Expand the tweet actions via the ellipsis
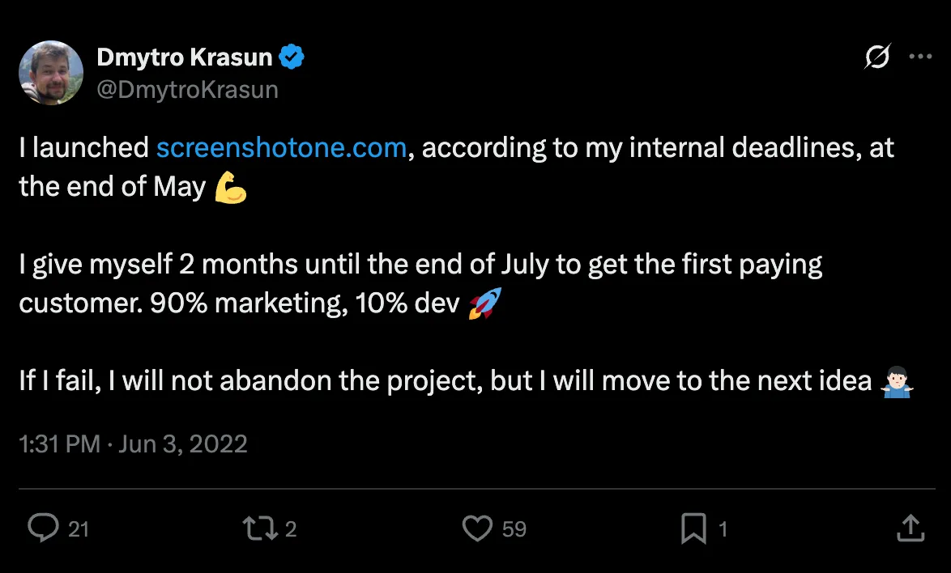 click(x=920, y=56)
